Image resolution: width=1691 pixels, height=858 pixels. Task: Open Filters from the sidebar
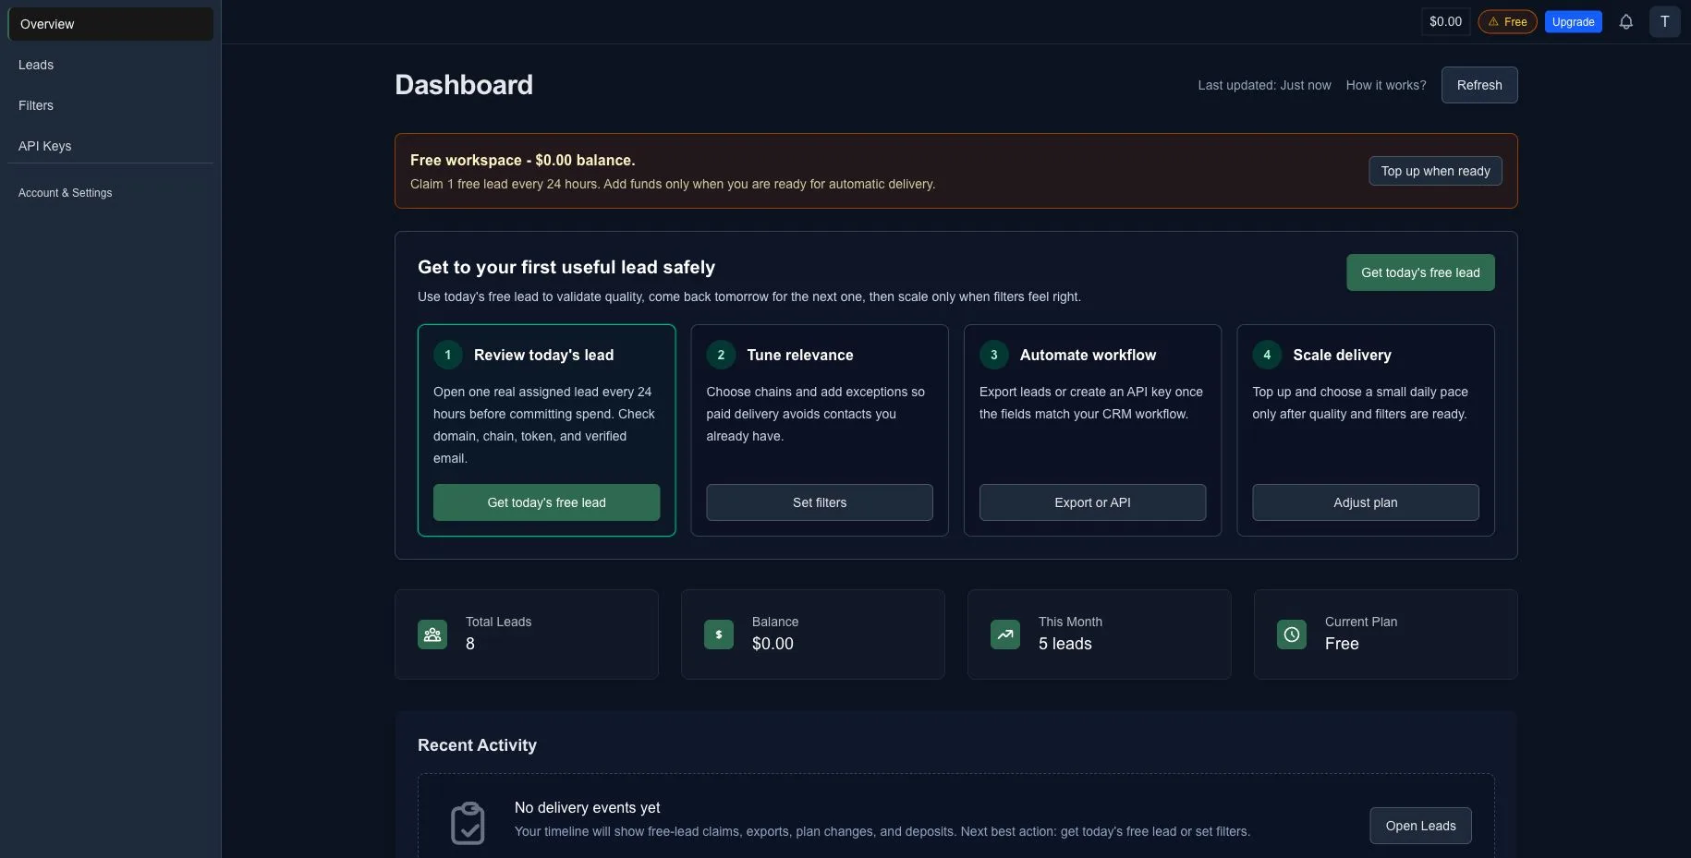[x=111, y=105]
